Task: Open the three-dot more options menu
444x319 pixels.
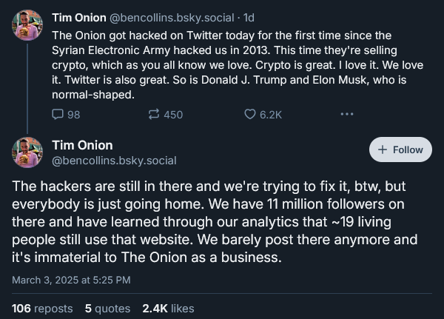Action: pos(347,114)
